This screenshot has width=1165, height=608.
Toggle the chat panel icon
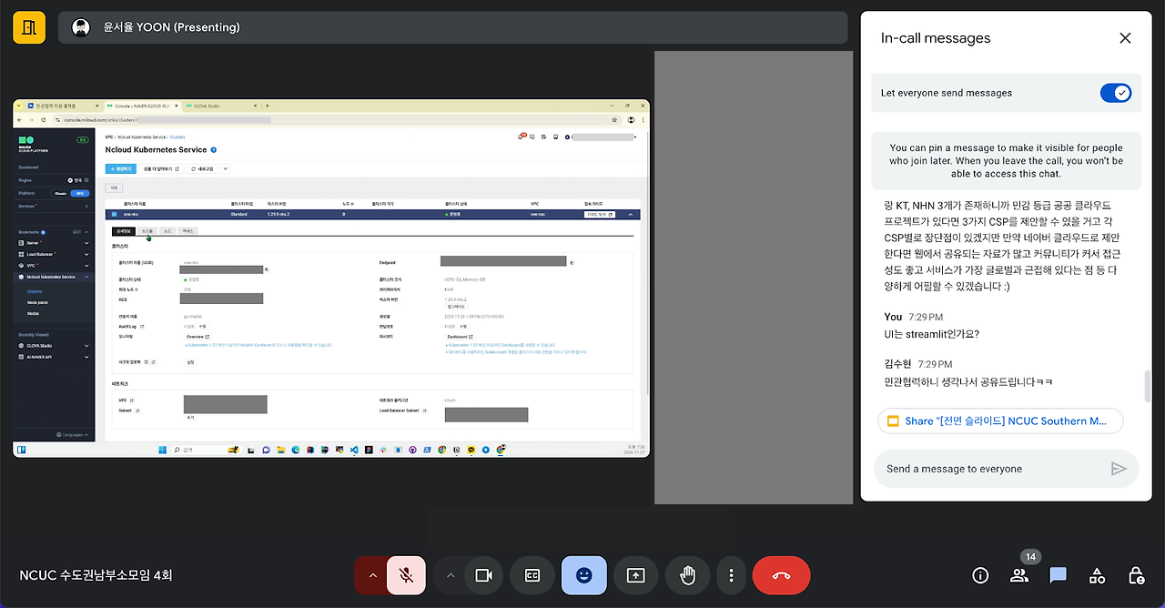point(1058,575)
